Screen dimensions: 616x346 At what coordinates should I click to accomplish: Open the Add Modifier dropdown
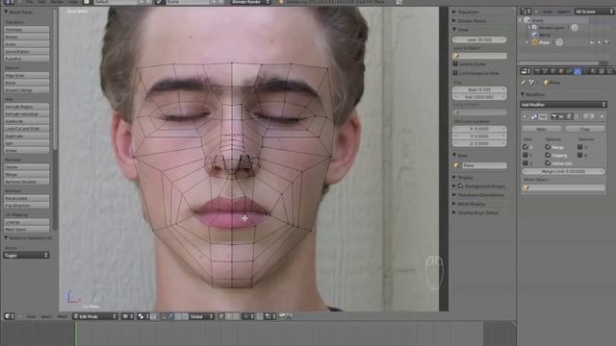tap(563, 105)
